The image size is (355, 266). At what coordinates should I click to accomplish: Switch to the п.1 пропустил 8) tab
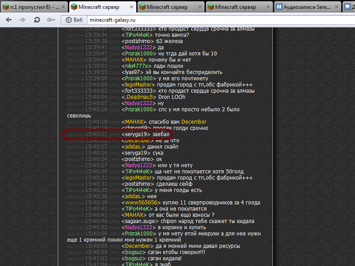[35, 7]
